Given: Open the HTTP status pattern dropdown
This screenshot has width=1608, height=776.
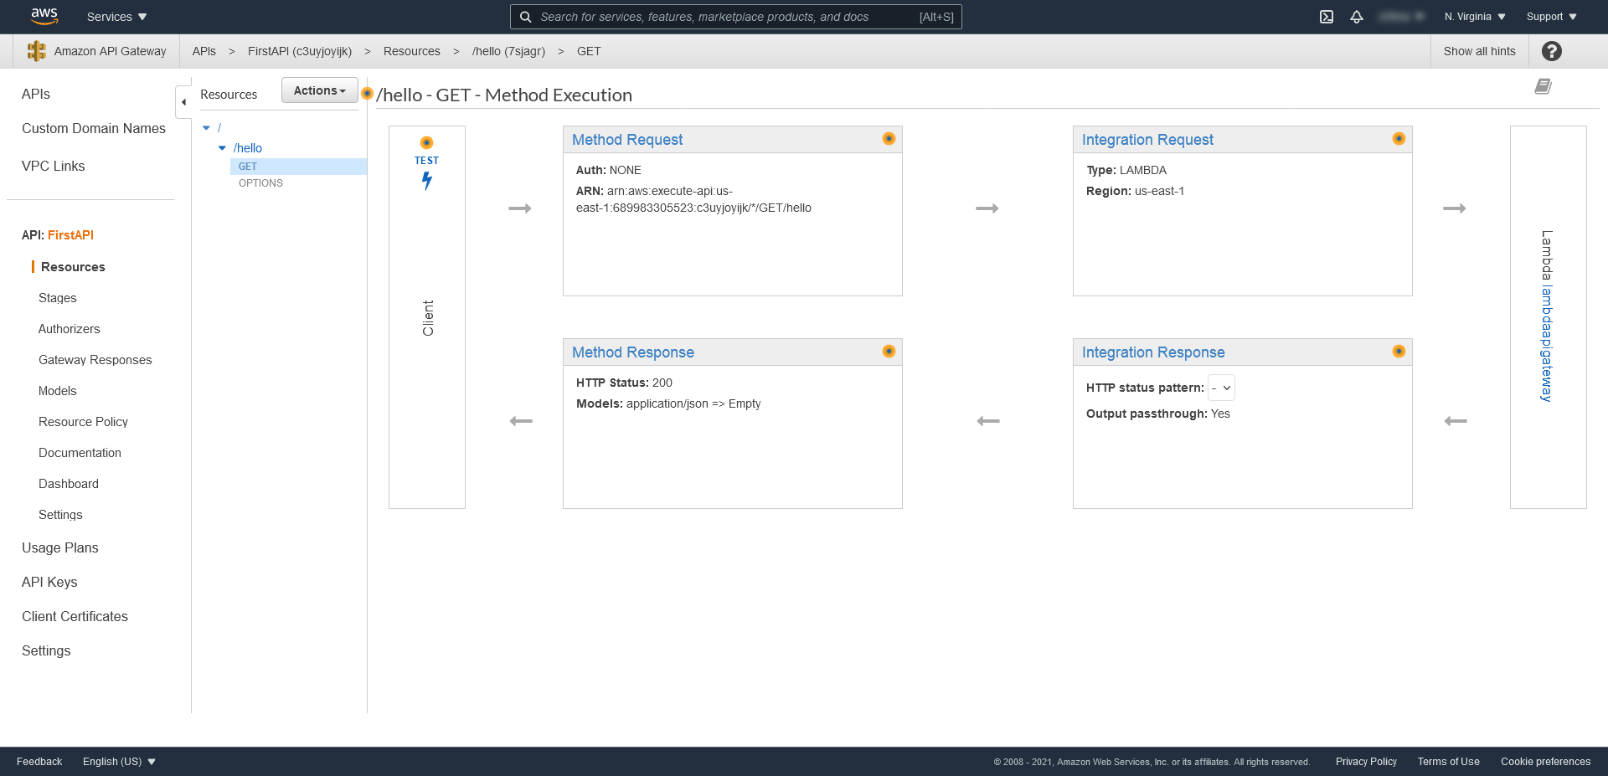Looking at the screenshot, I should point(1221,388).
